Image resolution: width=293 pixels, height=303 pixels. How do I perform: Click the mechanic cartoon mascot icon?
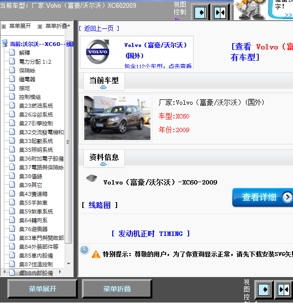(249, 10)
